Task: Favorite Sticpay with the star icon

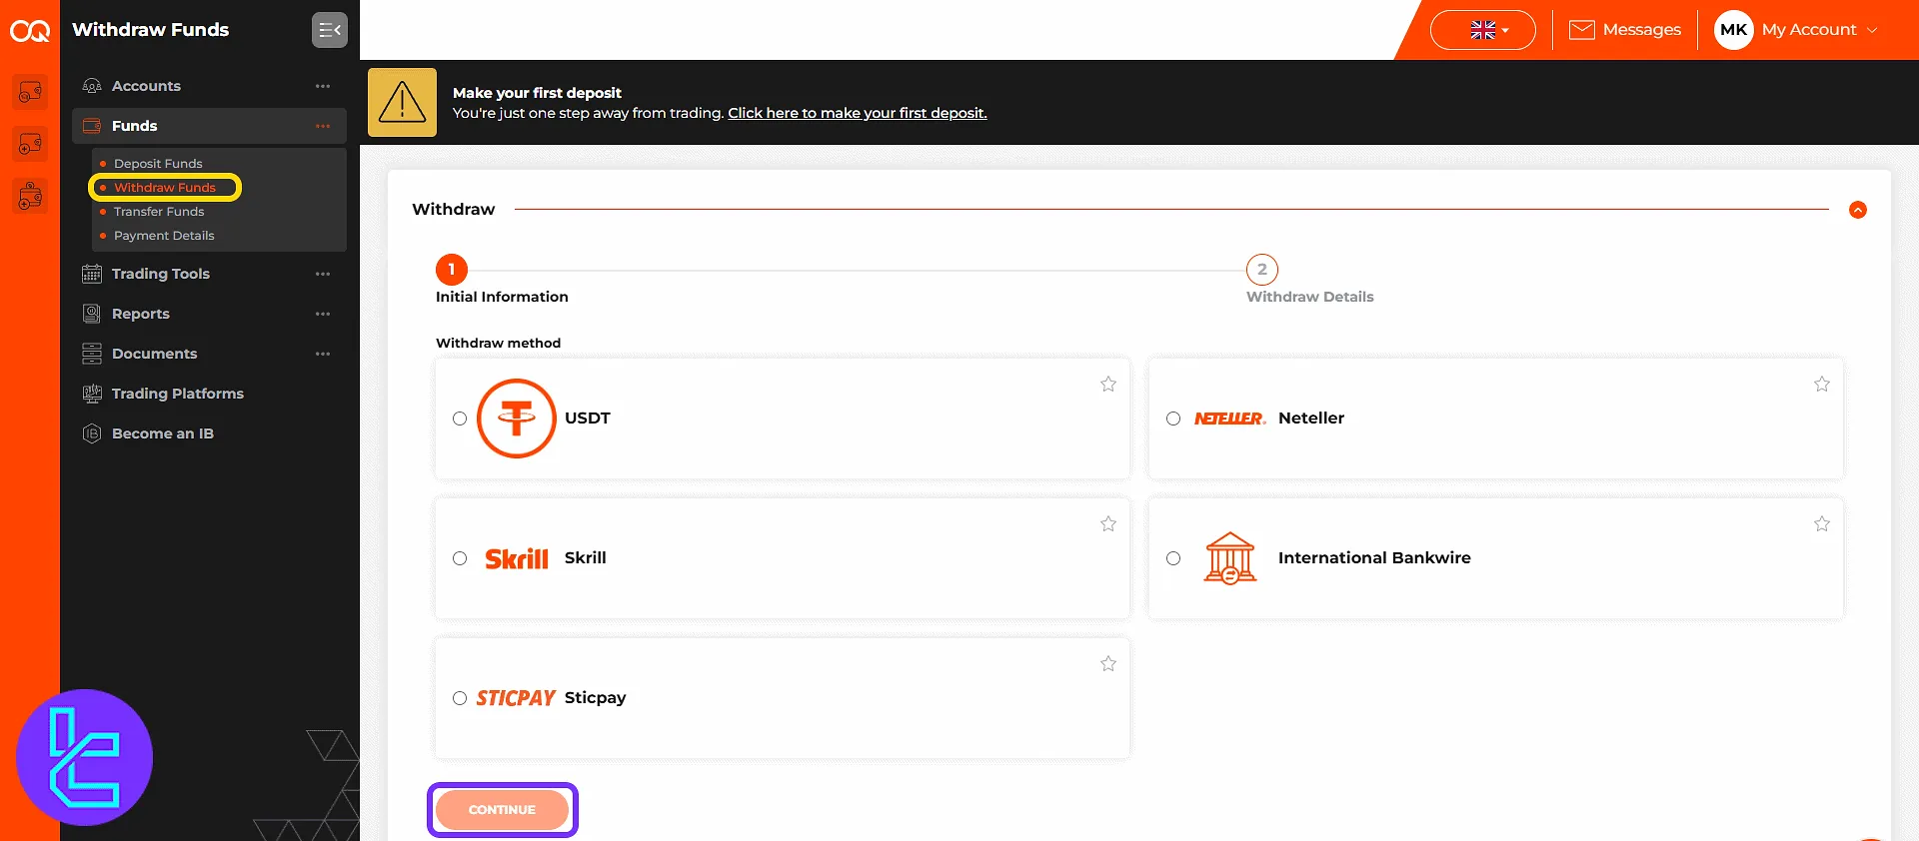Action: [1108, 663]
